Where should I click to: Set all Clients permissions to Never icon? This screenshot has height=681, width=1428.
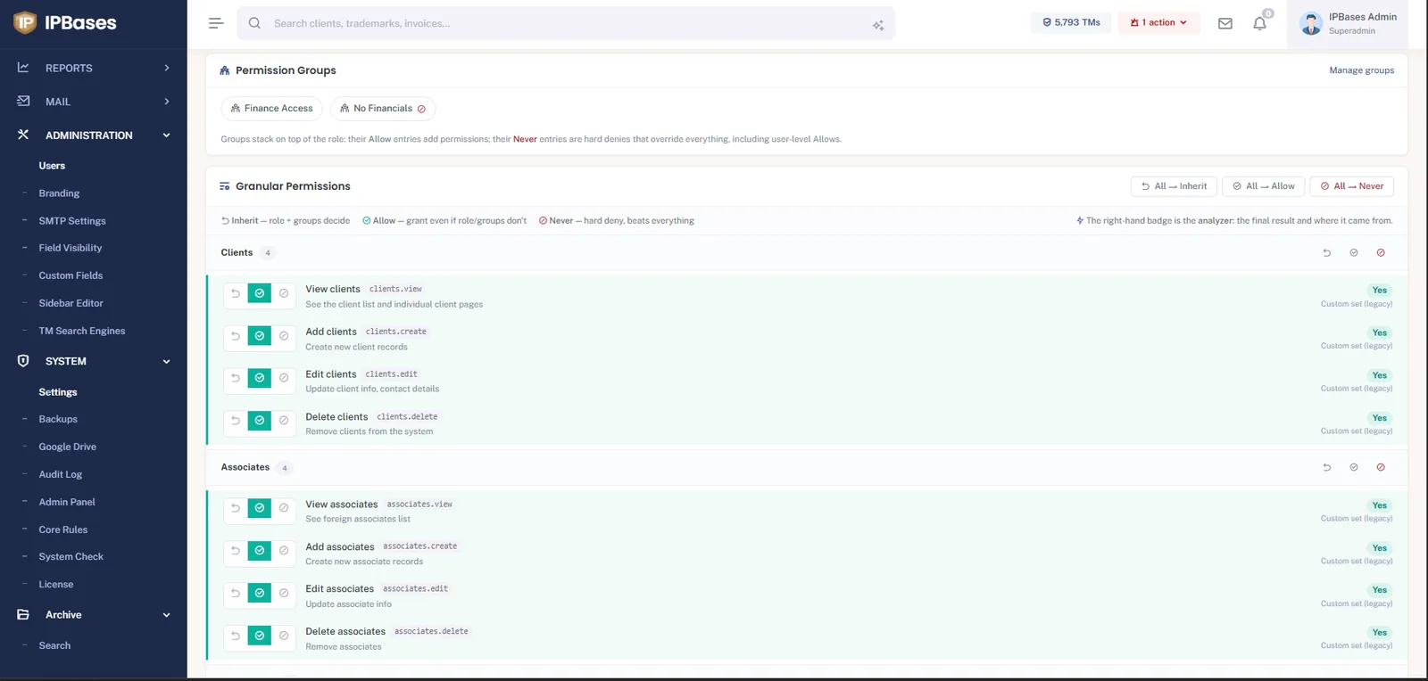pos(1381,253)
